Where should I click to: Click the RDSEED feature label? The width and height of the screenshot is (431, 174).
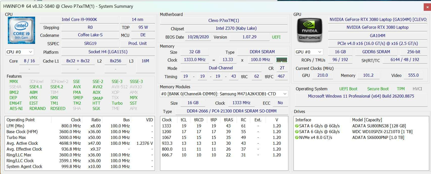coord(58,108)
